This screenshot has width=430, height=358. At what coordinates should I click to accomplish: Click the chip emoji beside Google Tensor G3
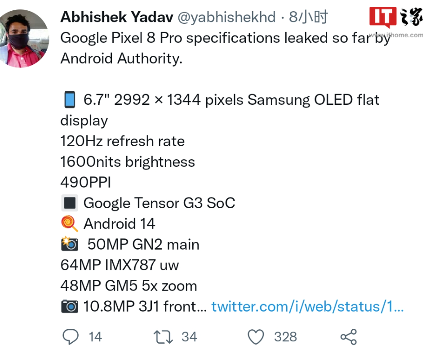point(70,203)
